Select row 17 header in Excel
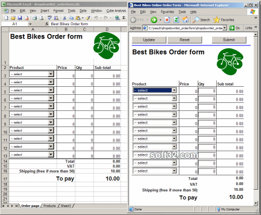 (x=5, y=179)
